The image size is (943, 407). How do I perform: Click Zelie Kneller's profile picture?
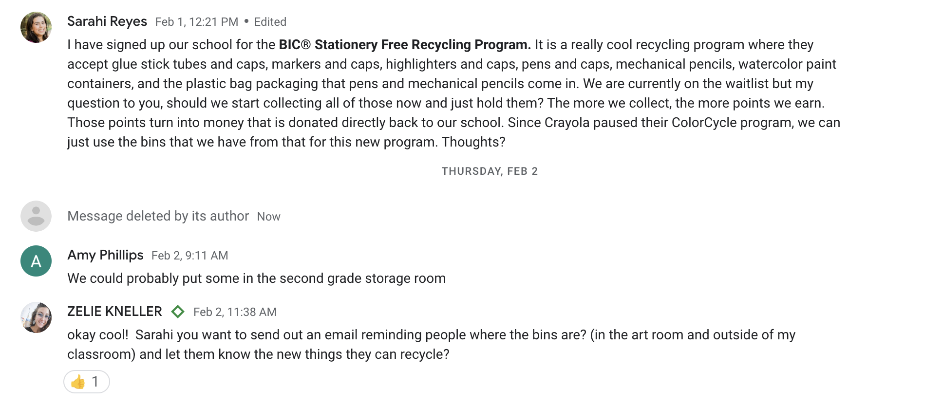36,317
